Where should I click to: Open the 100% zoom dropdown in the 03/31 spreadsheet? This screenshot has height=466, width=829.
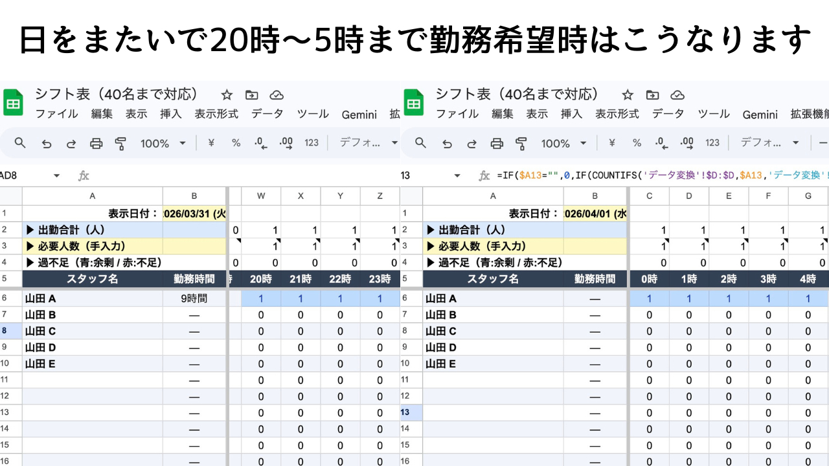click(x=163, y=143)
